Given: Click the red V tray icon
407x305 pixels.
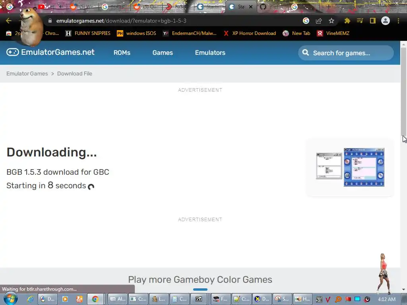Looking at the screenshot, I should [x=328, y=299].
